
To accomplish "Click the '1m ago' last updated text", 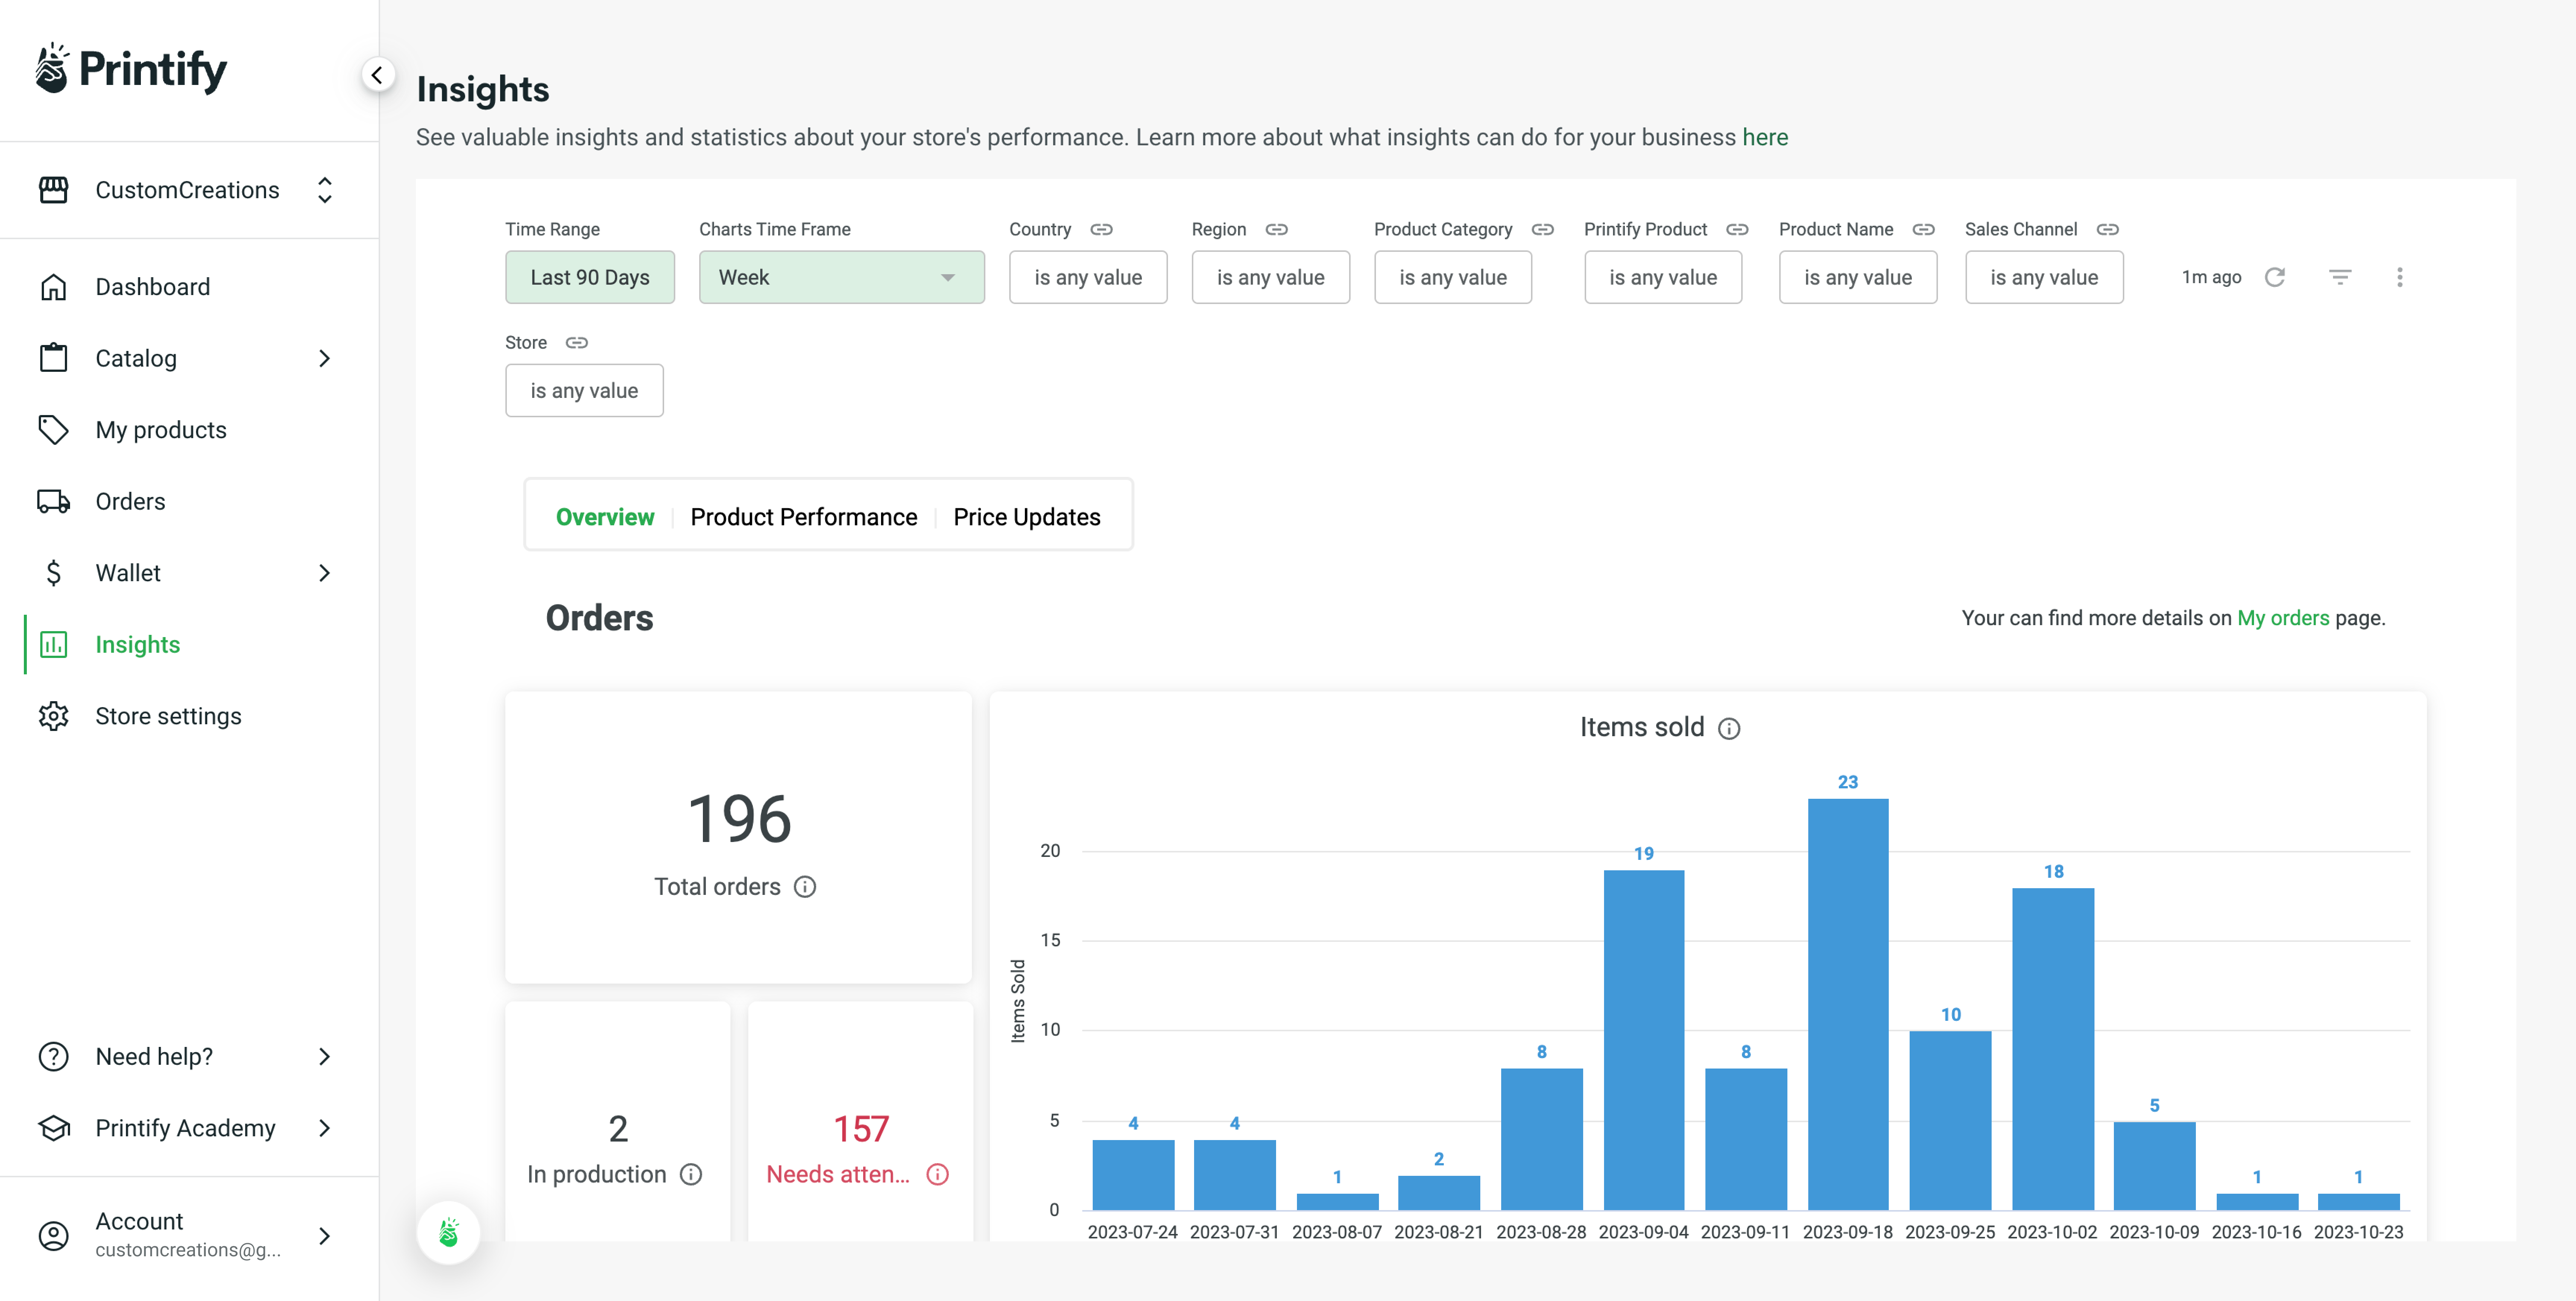I will tap(2211, 277).
